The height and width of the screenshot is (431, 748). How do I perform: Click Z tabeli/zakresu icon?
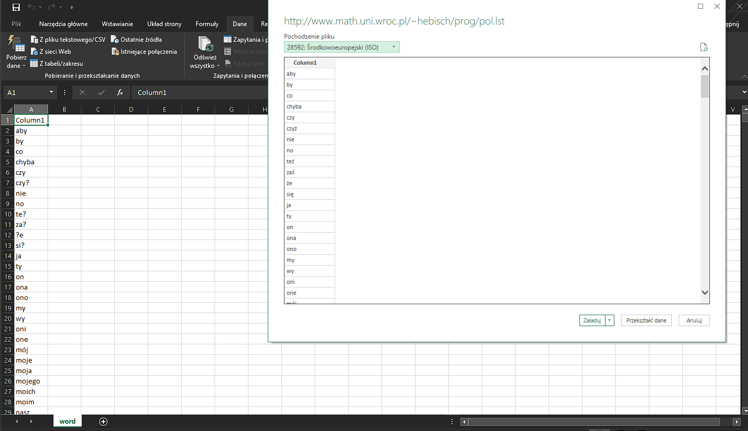click(34, 64)
